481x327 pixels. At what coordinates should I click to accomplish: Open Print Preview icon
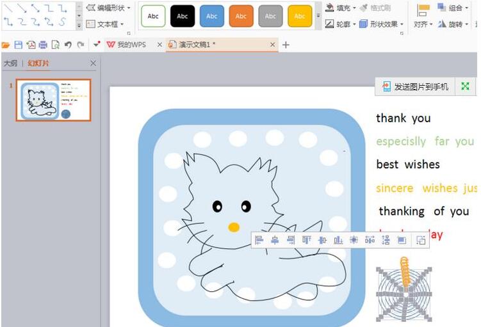click(56, 45)
